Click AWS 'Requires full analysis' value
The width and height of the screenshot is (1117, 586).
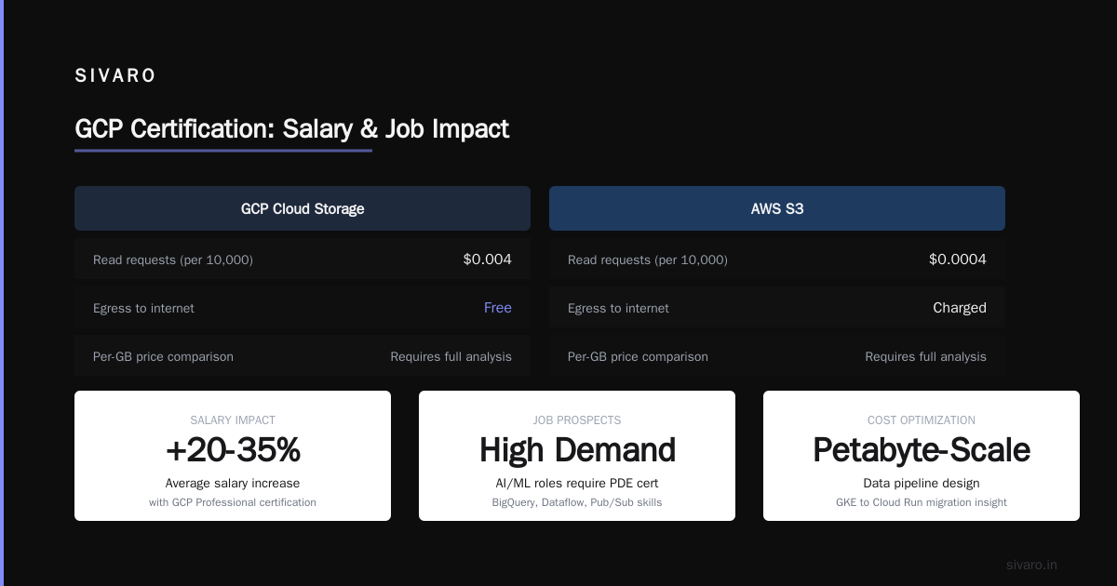tap(925, 356)
